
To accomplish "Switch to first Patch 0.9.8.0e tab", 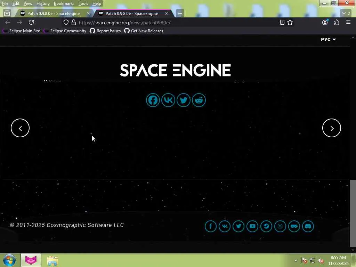I will [53, 14].
